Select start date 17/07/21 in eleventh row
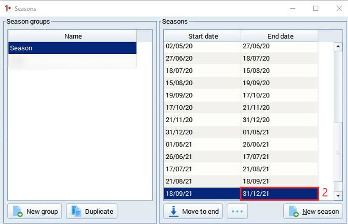348x224 pixels. pos(202,169)
